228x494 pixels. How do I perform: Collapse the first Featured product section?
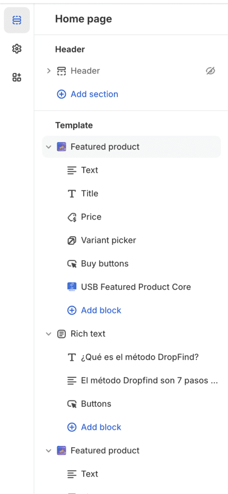click(x=49, y=147)
